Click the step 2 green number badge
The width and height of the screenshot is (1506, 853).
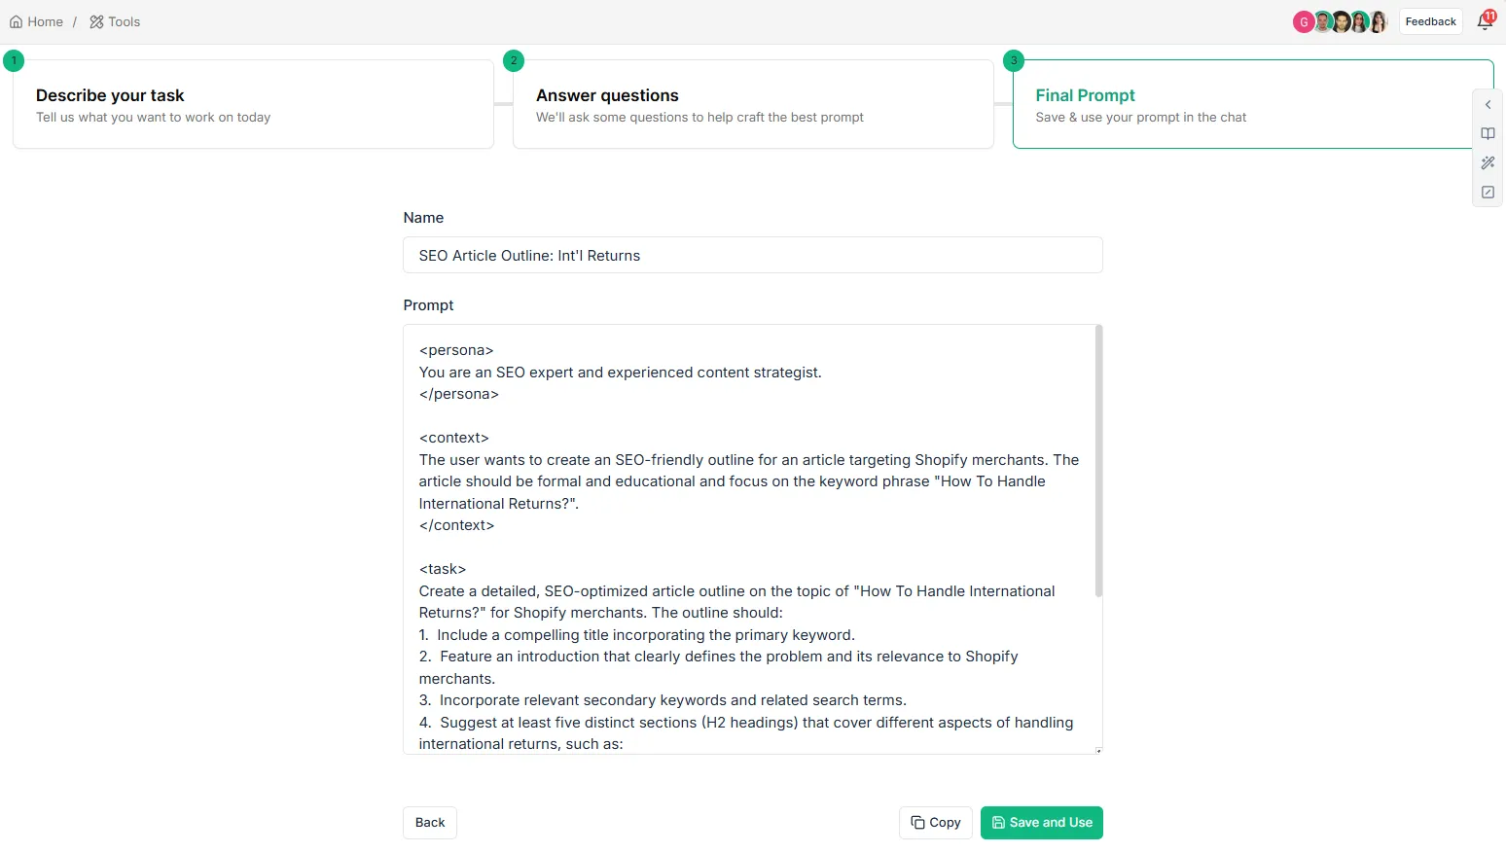coord(514,60)
